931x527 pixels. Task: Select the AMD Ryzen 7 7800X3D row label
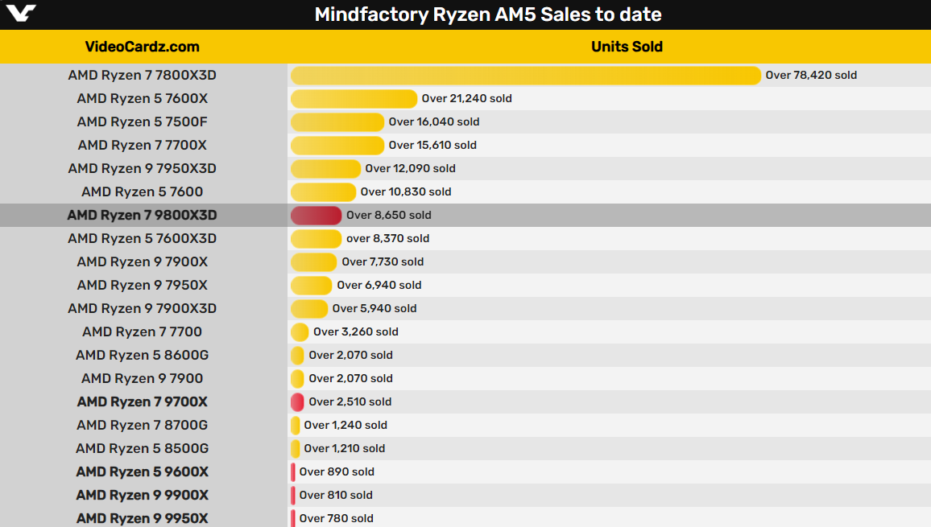tap(143, 76)
